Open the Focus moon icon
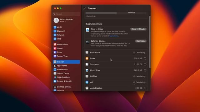Viewport: 200px width, 112px height. click(x=55, y=52)
